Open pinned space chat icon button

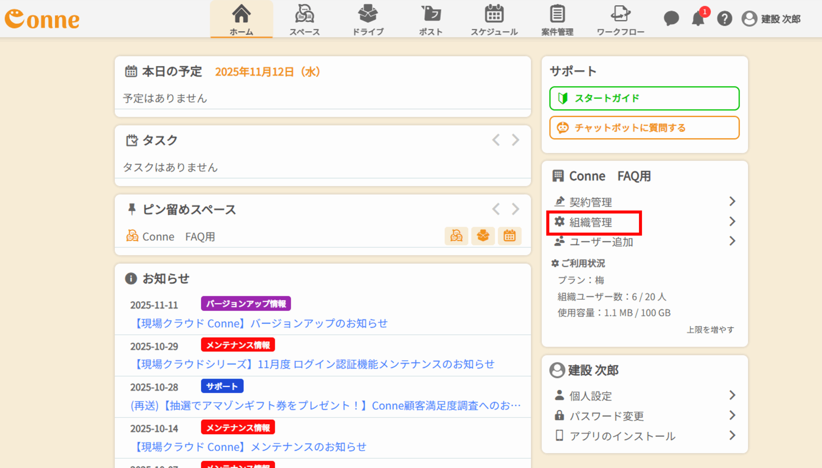click(456, 236)
